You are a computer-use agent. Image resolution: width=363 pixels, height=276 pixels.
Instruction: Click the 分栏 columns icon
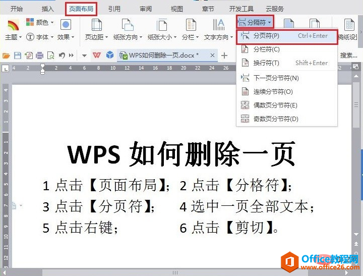(x=191, y=25)
